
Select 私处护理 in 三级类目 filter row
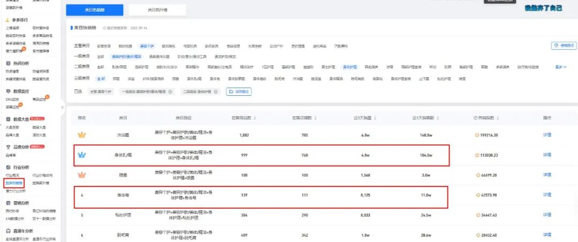[x=444, y=79]
